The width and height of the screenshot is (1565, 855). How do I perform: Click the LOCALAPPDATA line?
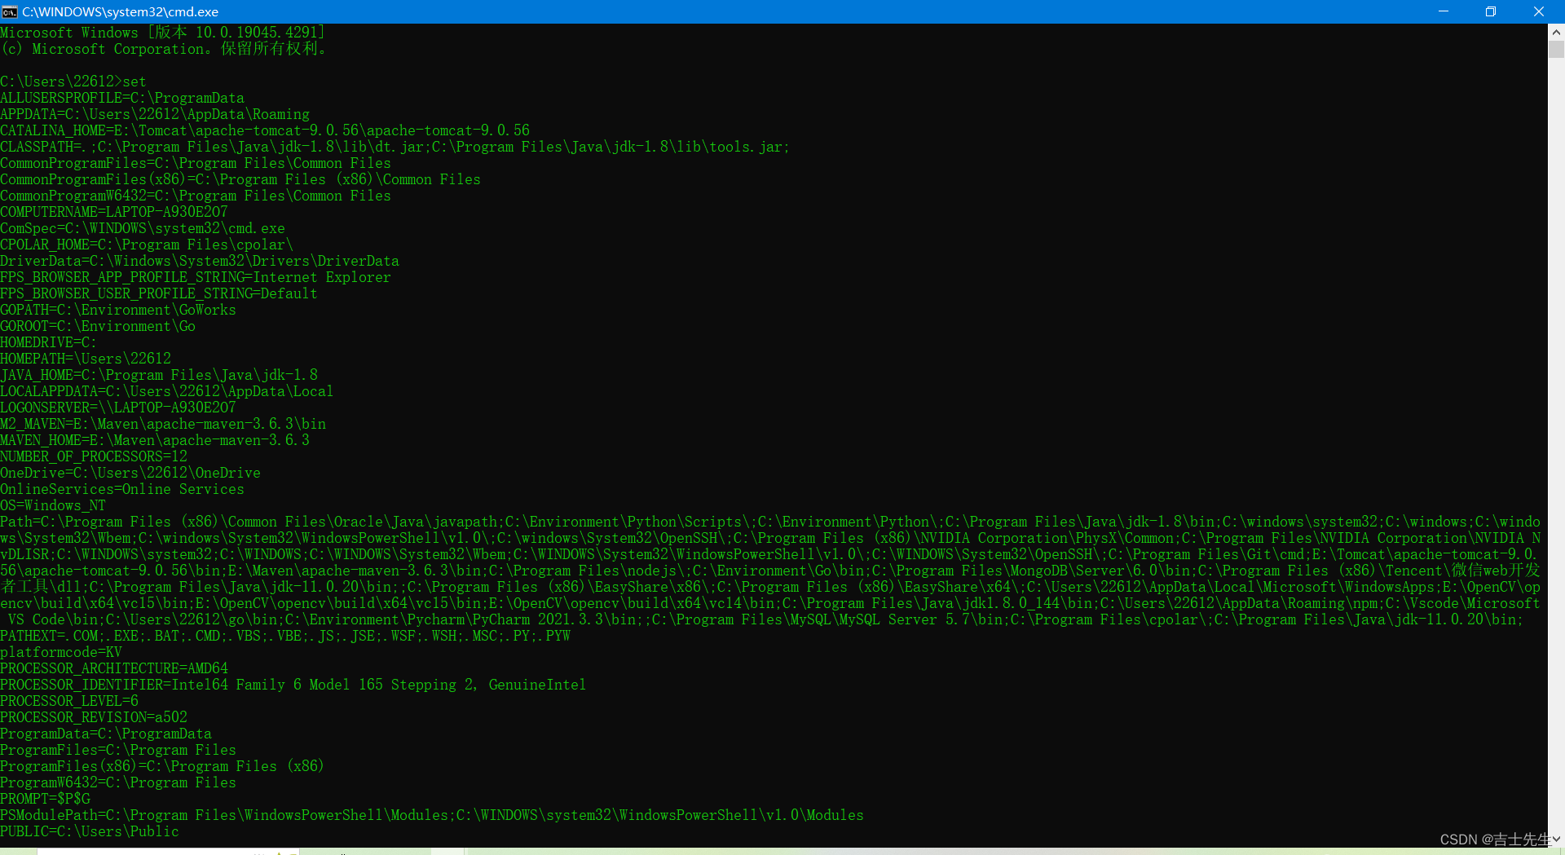click(167, 391)
